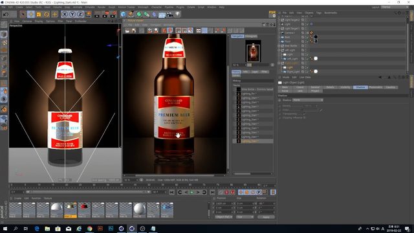Adjust the Picture Viewer zoom slider
The image size is (414, 233).
(x=259, y=65)
